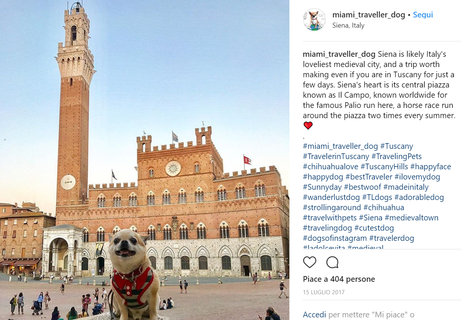Open miami_traveller_dog username in header

tap(369, 15)
